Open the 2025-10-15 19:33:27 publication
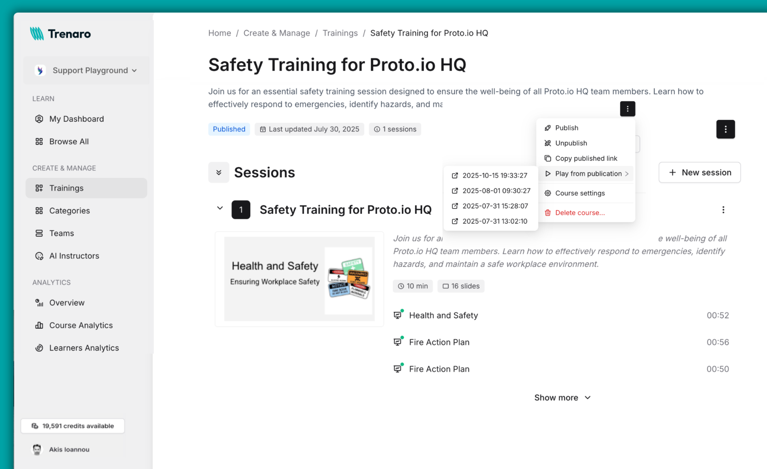Screen dimensions: 767x469 (494, 175)
